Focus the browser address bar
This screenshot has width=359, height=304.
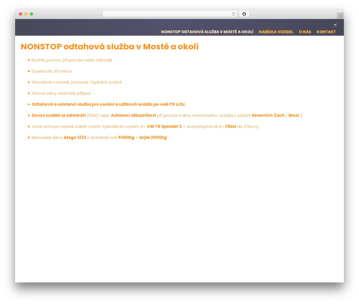click(x=170, y=14)
